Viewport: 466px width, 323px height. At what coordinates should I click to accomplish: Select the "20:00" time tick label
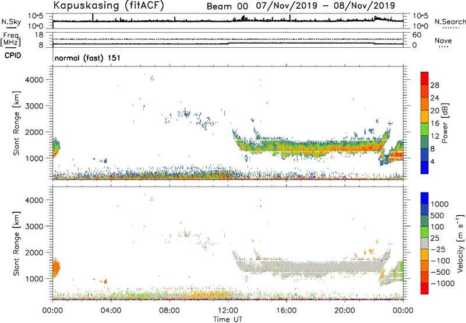coord(344,311)
